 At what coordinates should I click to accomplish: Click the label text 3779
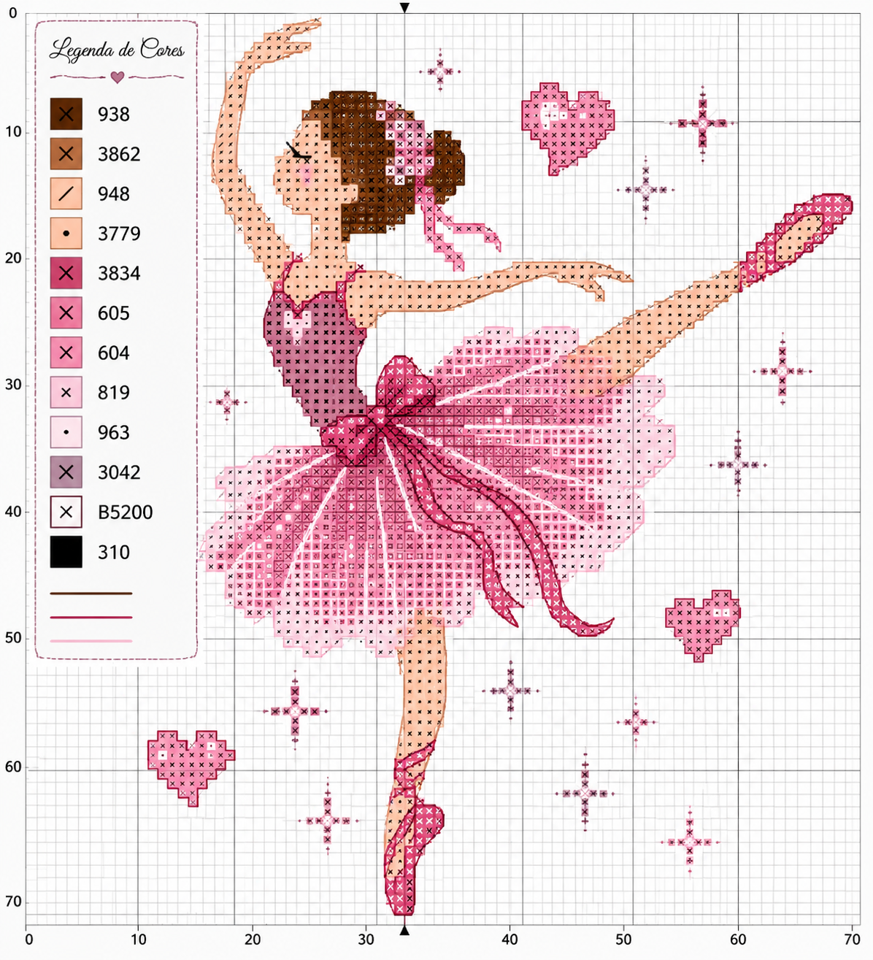(x=119, y=234)
